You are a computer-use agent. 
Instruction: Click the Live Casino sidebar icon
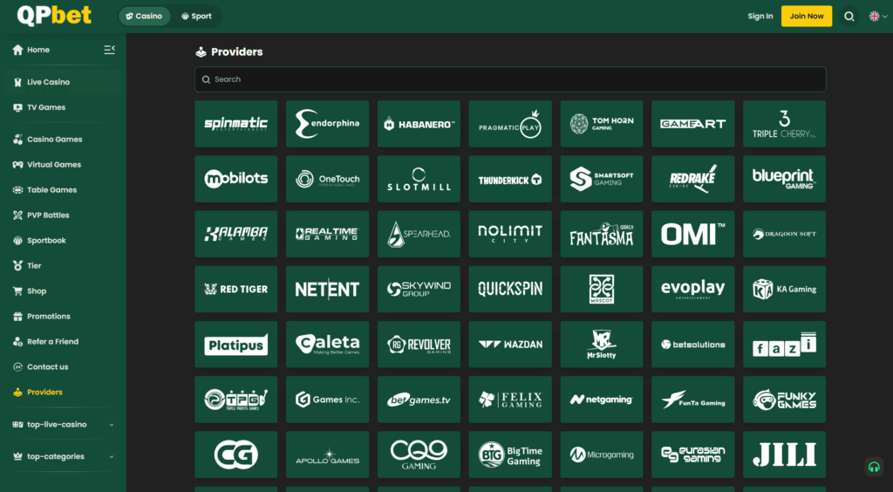(17, 82)
